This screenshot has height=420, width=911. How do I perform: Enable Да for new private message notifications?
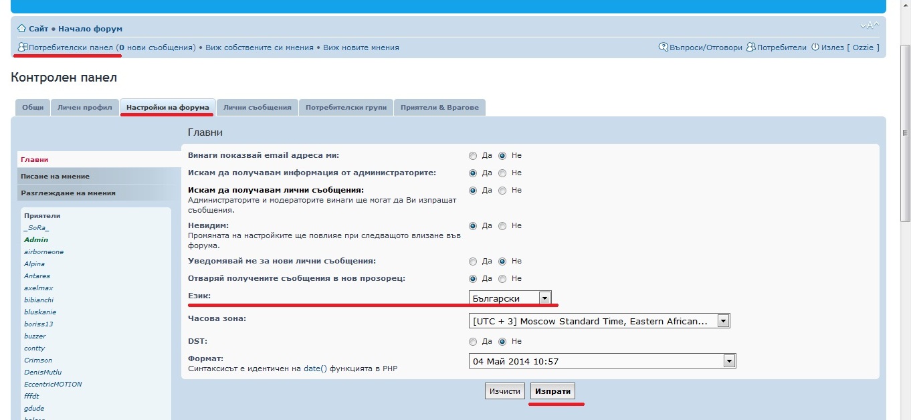pyautogui.click(x=473, y=261)
